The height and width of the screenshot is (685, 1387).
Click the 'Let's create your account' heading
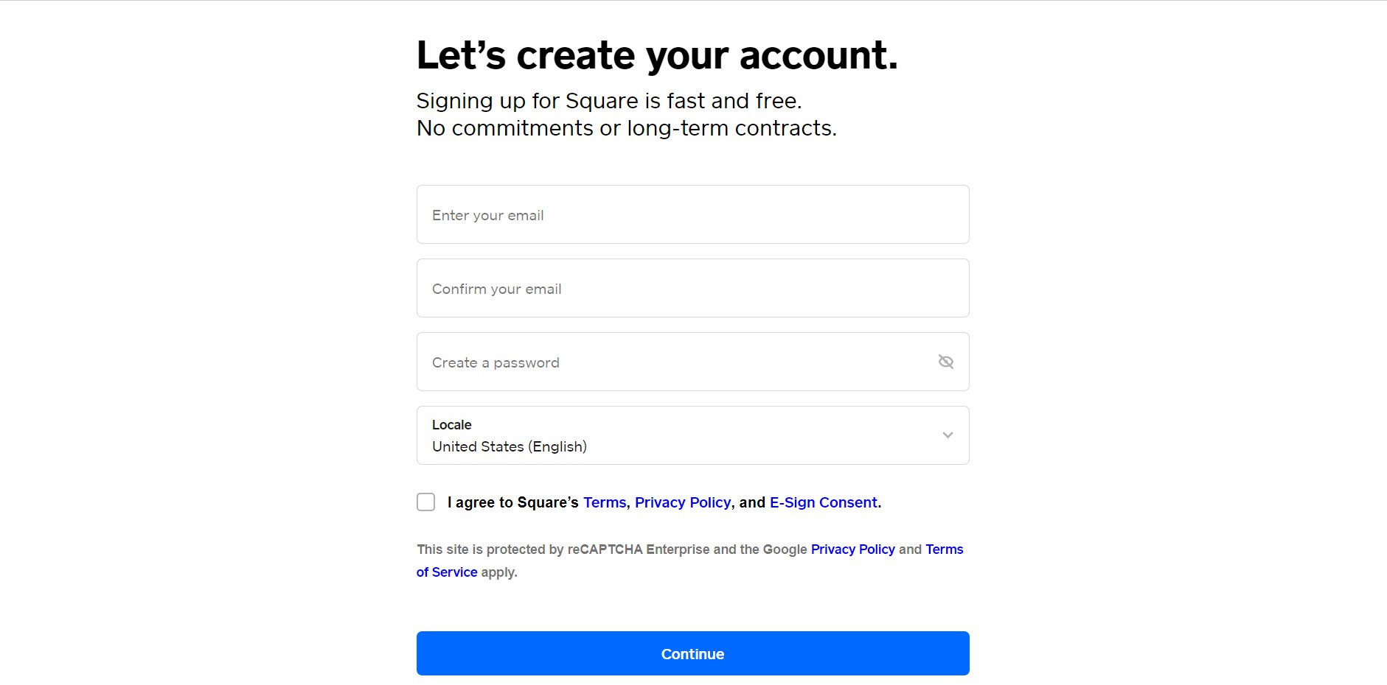pyautogui.click(x=657, y=55)
